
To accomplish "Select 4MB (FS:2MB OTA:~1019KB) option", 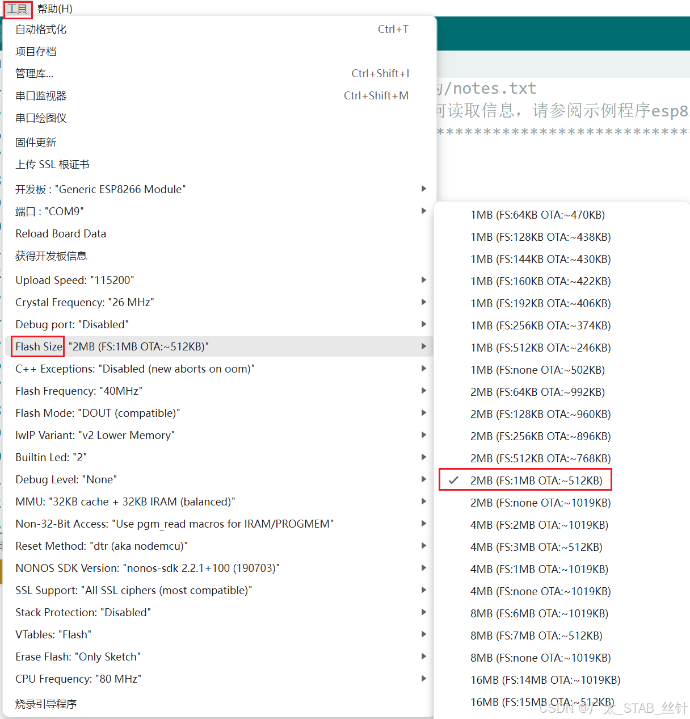I will click(562, 525).
